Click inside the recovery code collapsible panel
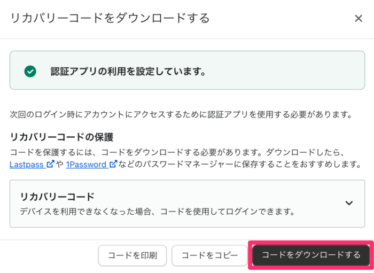 coord(187,204)
